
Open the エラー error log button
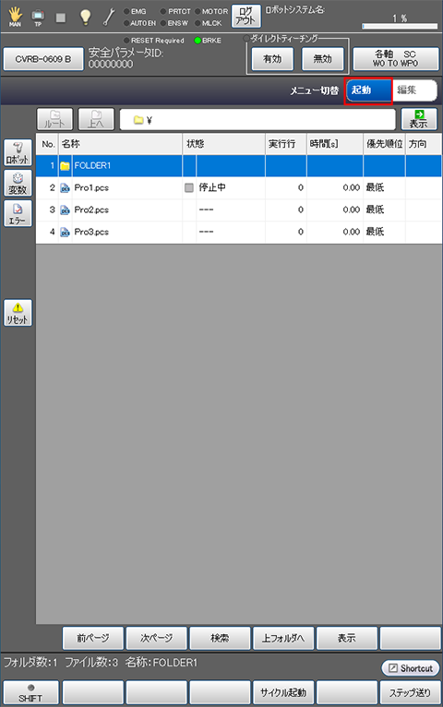18,214
